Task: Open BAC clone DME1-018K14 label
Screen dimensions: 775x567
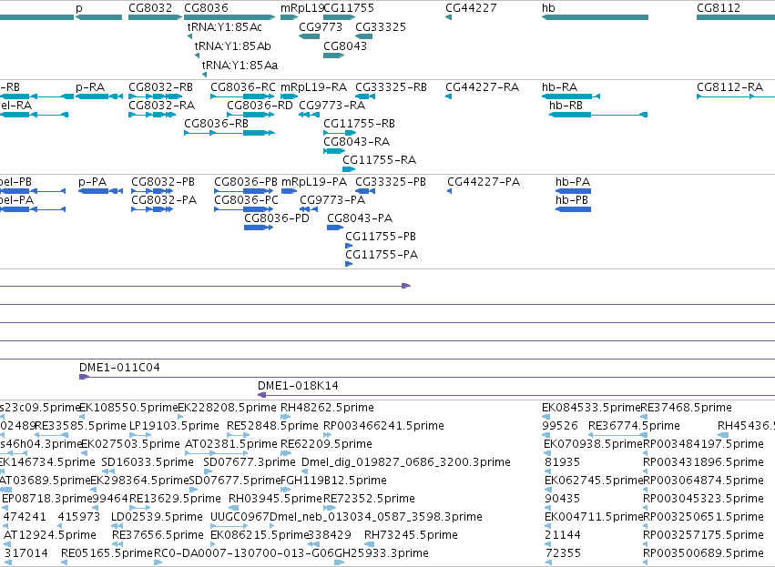Action: click(298, 386)
